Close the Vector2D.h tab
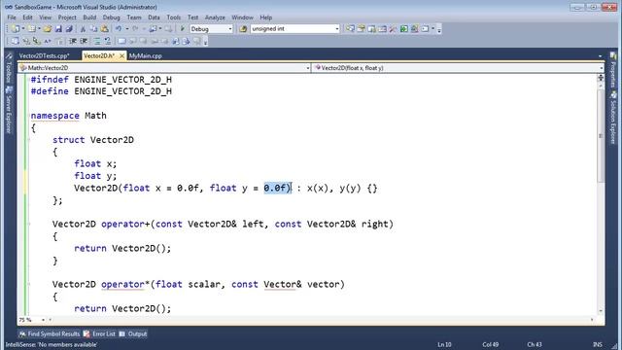The height and width of the screenshot is (350, 622). (121, 56)
